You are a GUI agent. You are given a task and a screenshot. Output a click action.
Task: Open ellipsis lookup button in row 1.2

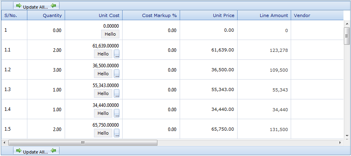tap(117, 74)
